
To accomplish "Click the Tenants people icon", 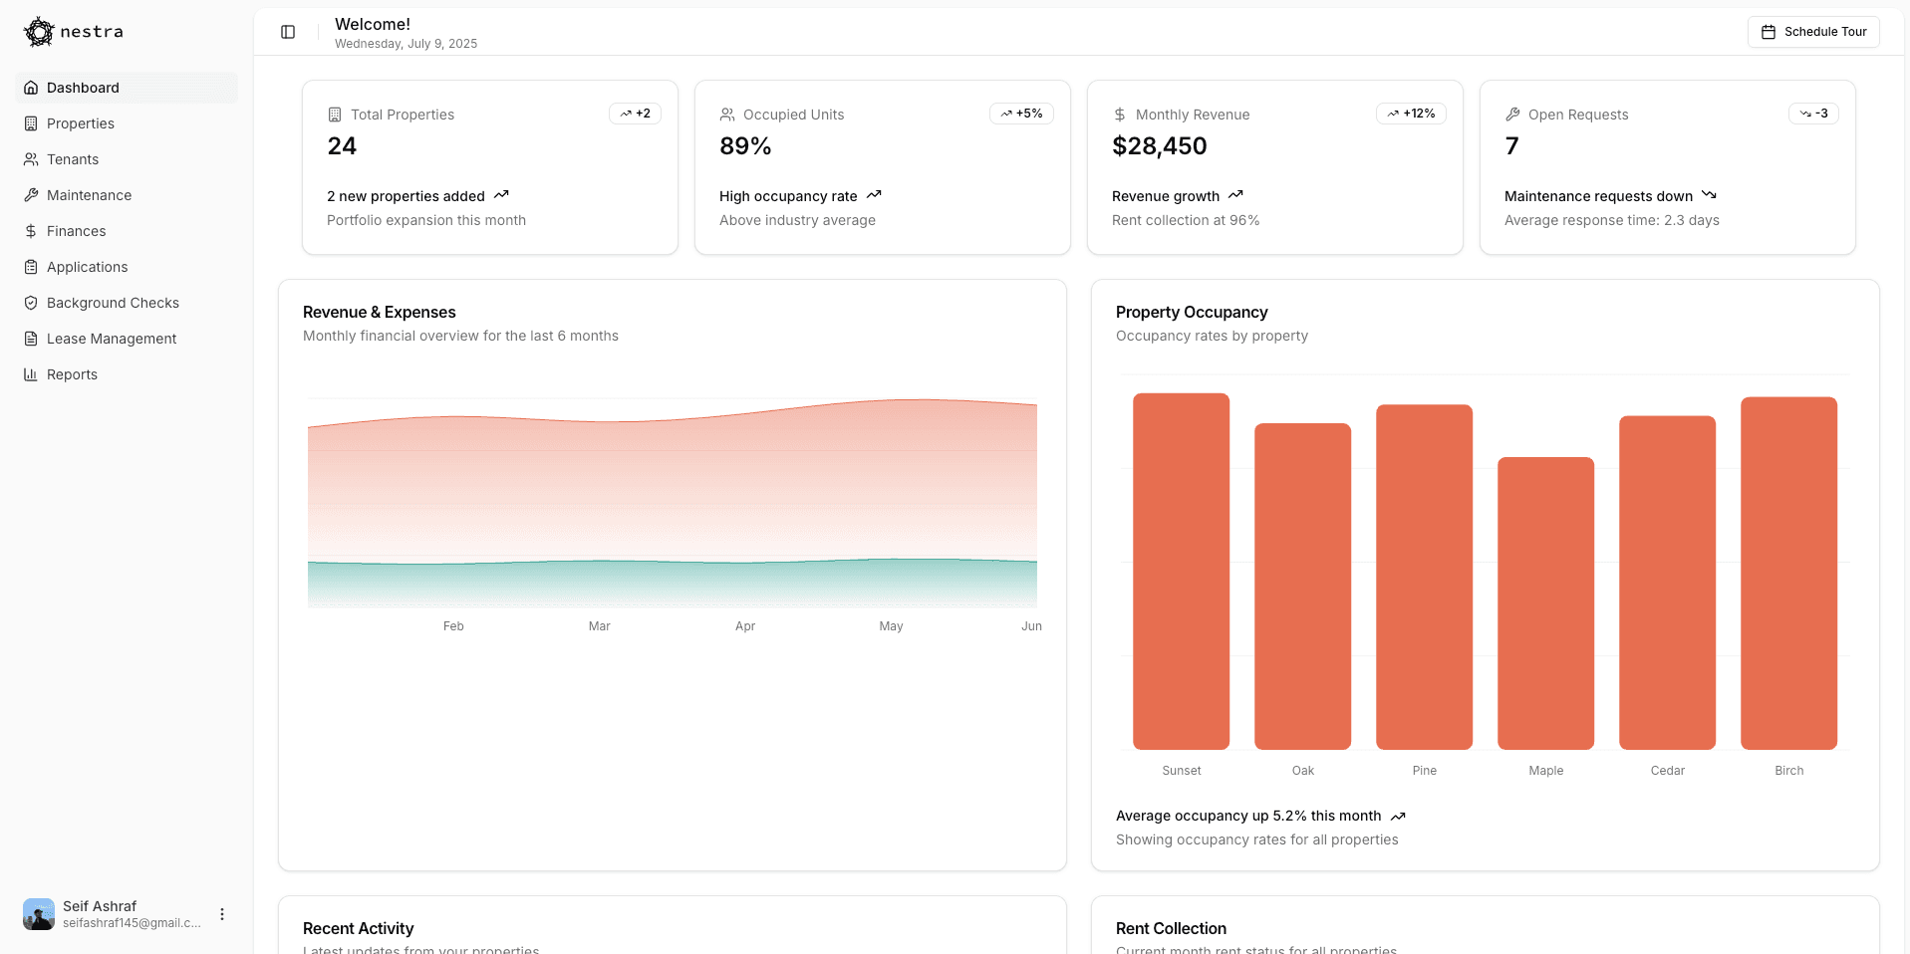I will [31, 159].
